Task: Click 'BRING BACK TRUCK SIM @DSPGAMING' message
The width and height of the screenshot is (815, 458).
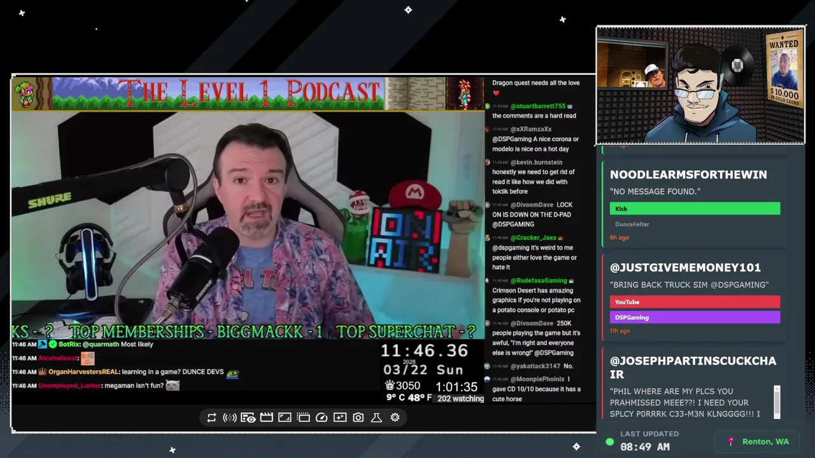Action: click(x=690, y=285)
